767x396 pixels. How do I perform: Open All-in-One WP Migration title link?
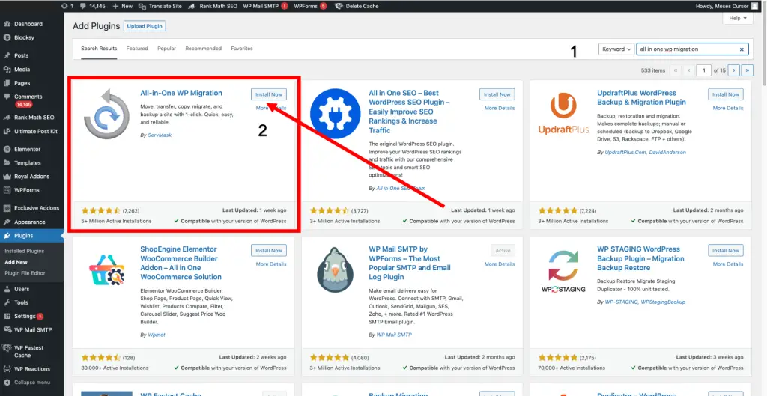[x=181, y=93]
